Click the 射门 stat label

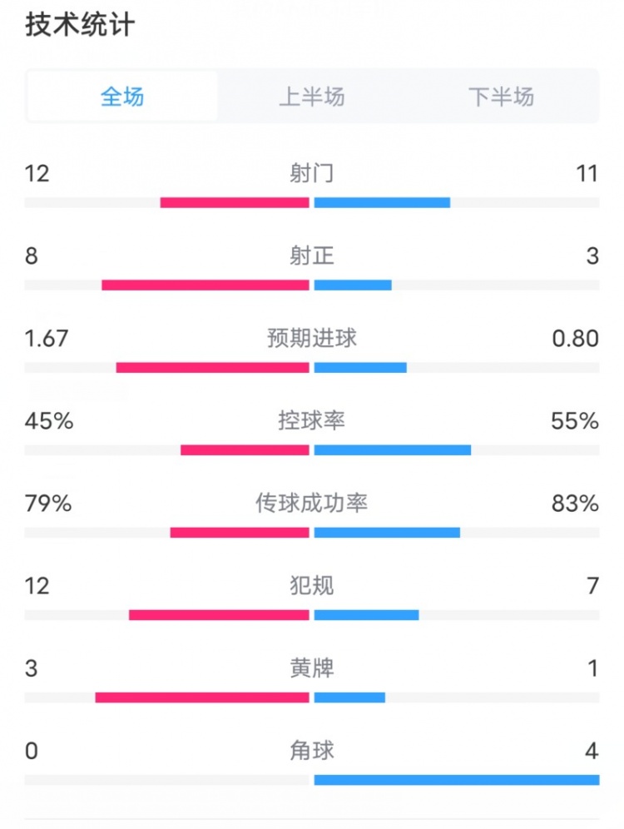tap(312, 173)
